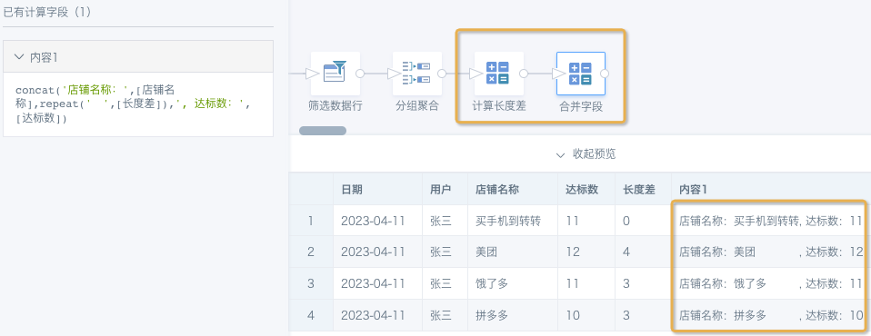Collapse preview via 收起预览
871x336 pixels.
point(586,154)
